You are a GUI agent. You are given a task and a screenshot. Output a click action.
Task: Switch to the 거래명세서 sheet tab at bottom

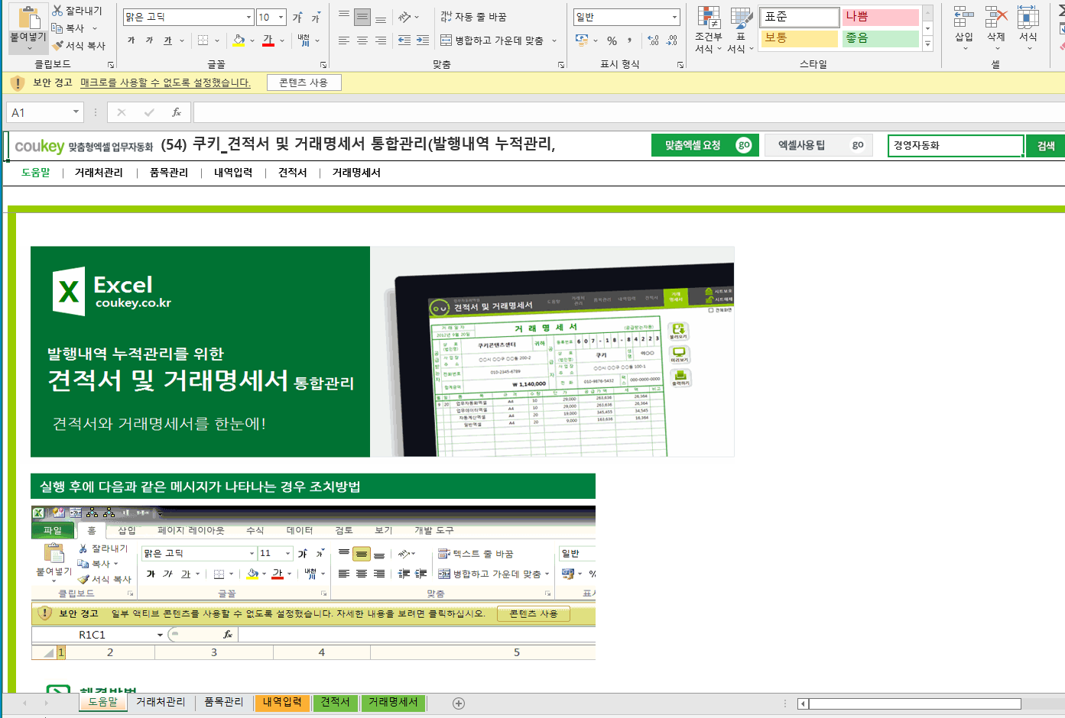click(x=393, y=703)
